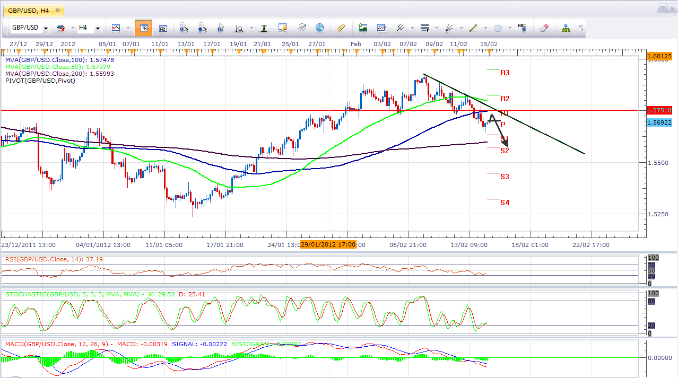Click the blue globe radar icon
The height and width of the screenshot is (378, 678).
click(x=319, y=28)
